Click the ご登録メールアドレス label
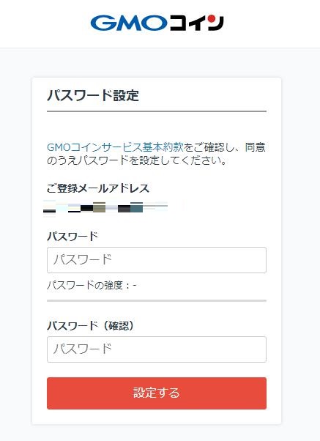 pyautogui.click(x=98, y=188)
